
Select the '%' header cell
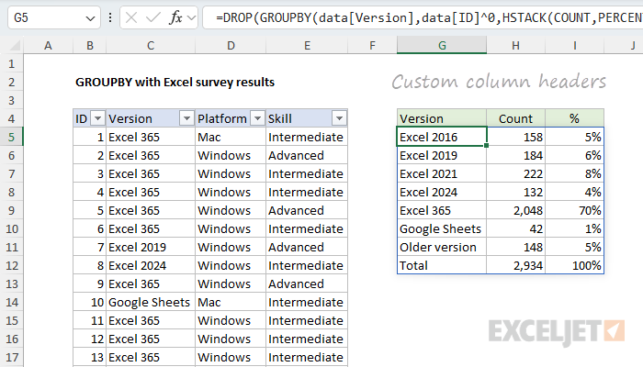click(x=574, y=118)
